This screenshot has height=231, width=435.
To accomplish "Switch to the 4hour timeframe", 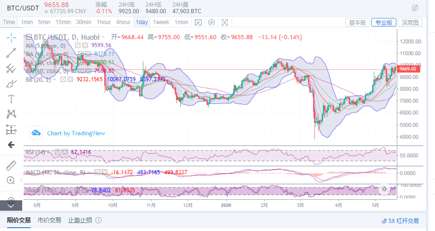I will coord(123,22).
